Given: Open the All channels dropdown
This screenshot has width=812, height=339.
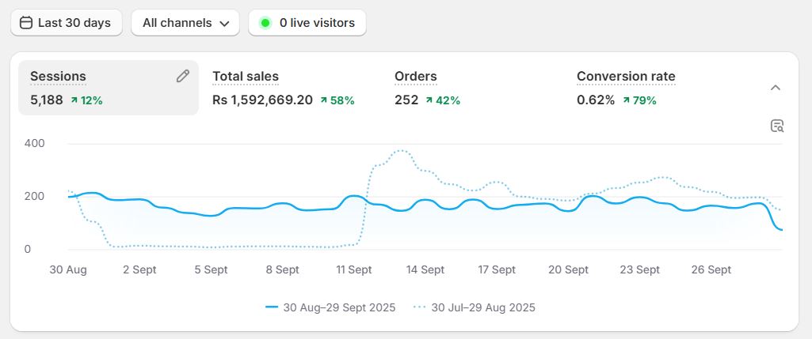Looking at the screenshot, I should [185, 23].
